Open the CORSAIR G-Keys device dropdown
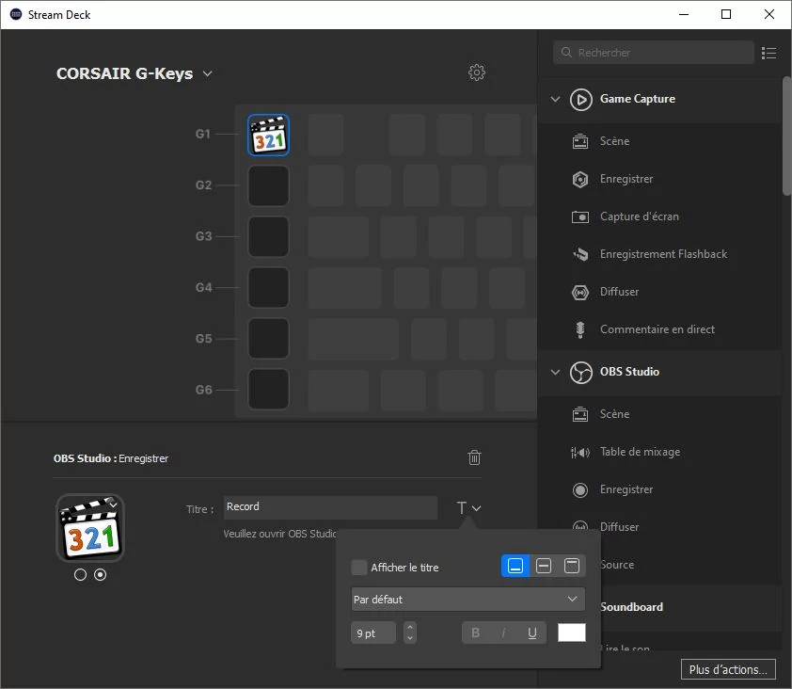The height and width of the screenshot is (689, 792). pyautogui.click(x=207, y=73)
